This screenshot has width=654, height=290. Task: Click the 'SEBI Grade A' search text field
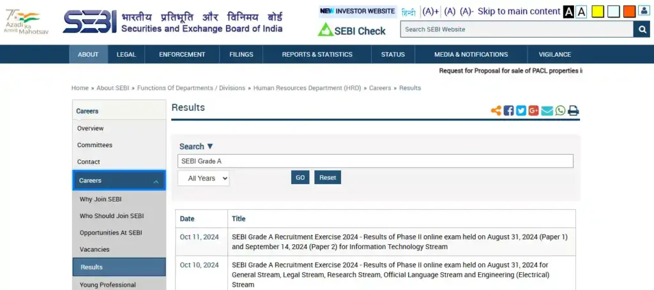pyautogui.click(x=375, y=161)
